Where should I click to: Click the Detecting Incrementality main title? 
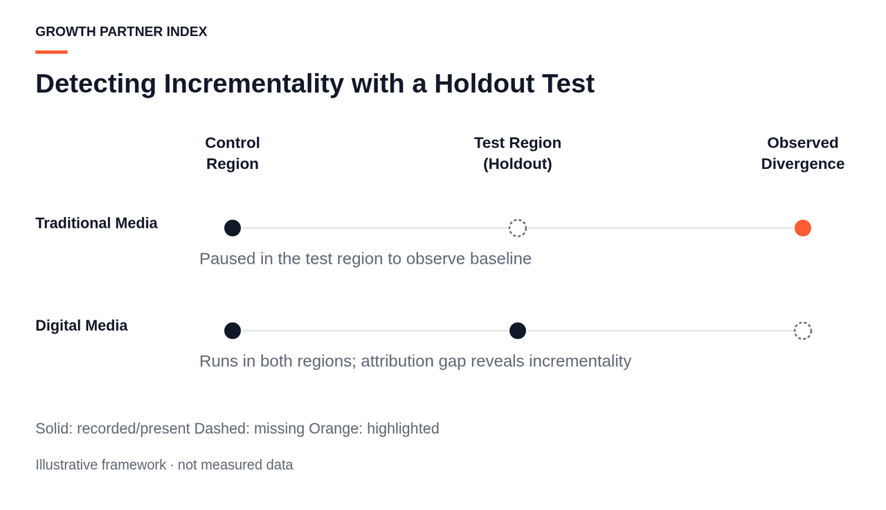[315, 84]
